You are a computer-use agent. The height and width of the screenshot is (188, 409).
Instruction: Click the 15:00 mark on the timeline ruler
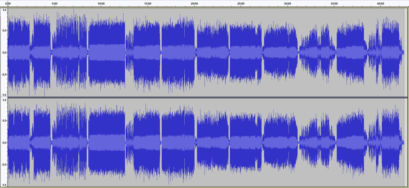[148, 4]
